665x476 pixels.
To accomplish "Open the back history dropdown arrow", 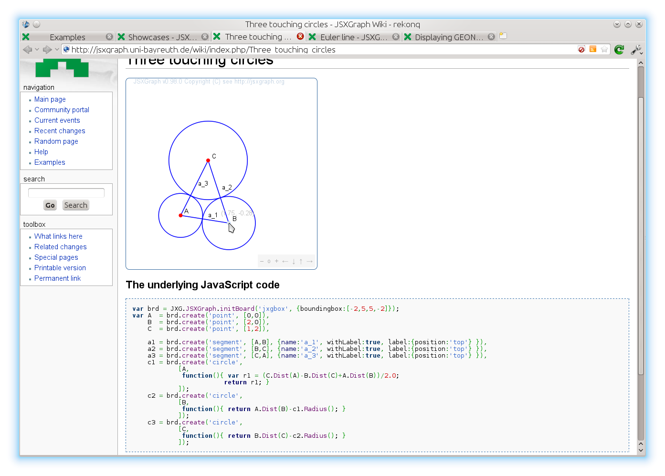I will coord(37,49).
